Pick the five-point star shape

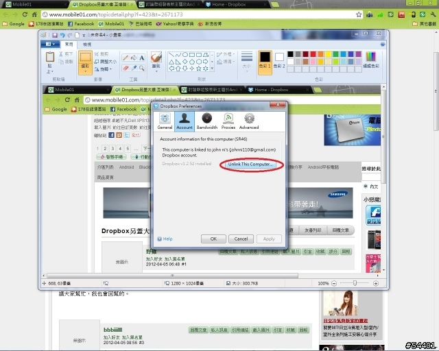tap(198, 69)
